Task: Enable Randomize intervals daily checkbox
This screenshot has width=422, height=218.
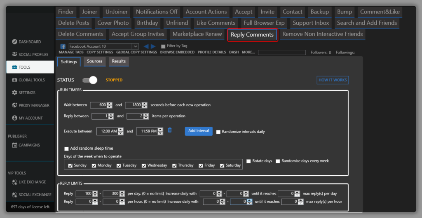Action: pos(218,132)
